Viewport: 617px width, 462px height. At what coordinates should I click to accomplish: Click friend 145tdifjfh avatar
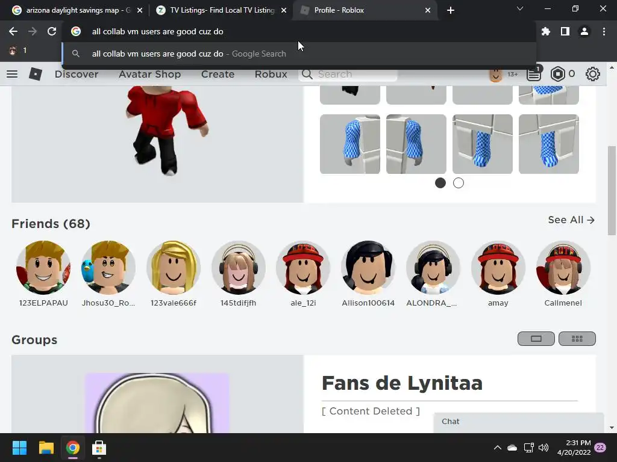238,268
